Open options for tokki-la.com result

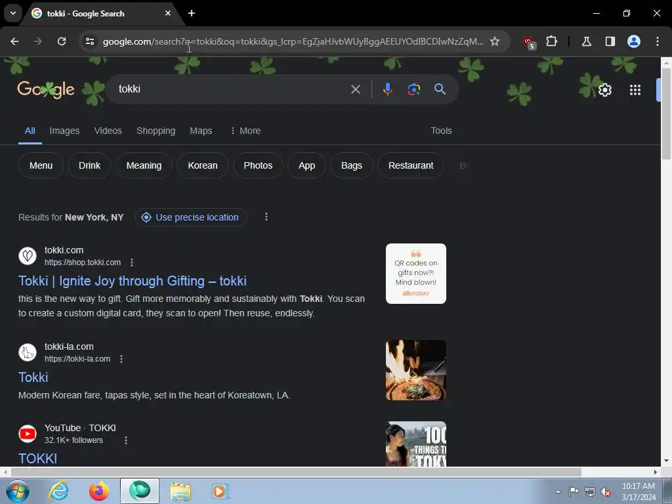click(121, 359)
